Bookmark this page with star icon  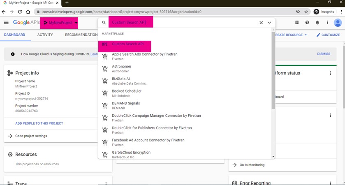tap(306, 12)
